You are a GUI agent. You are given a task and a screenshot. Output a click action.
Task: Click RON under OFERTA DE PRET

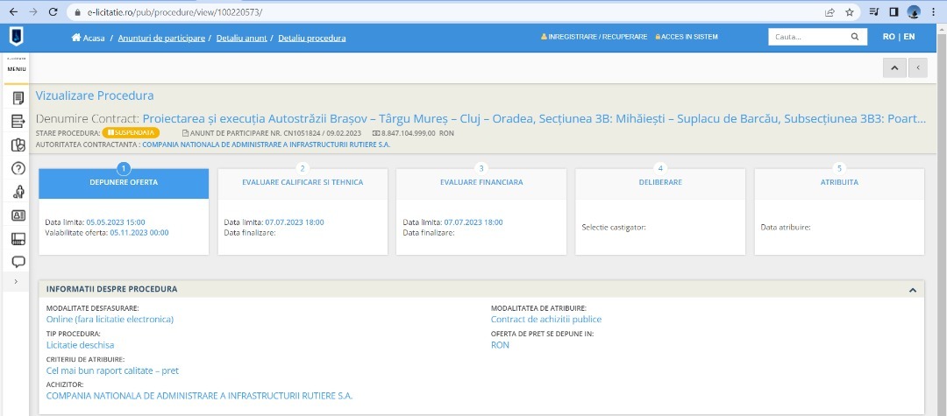click(500, 345)
